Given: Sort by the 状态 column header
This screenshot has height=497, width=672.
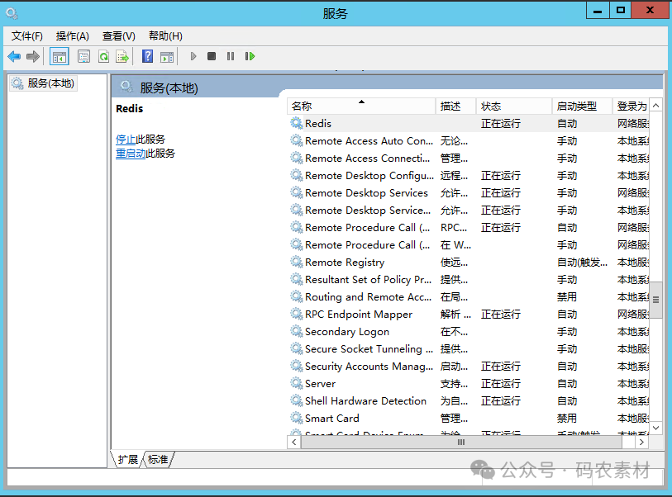Looking at the screenshot, I should point(513,106).
